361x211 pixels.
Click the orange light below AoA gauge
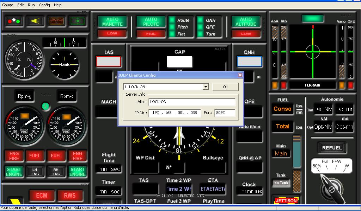[x=275, y=85]
